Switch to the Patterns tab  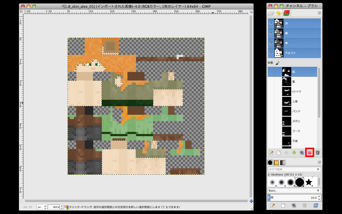pyautogui.click(x=276, y=162)
